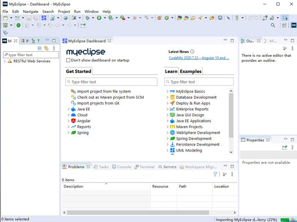
Task: Expand the RESTful Web Services node
Action: [4, 61]
